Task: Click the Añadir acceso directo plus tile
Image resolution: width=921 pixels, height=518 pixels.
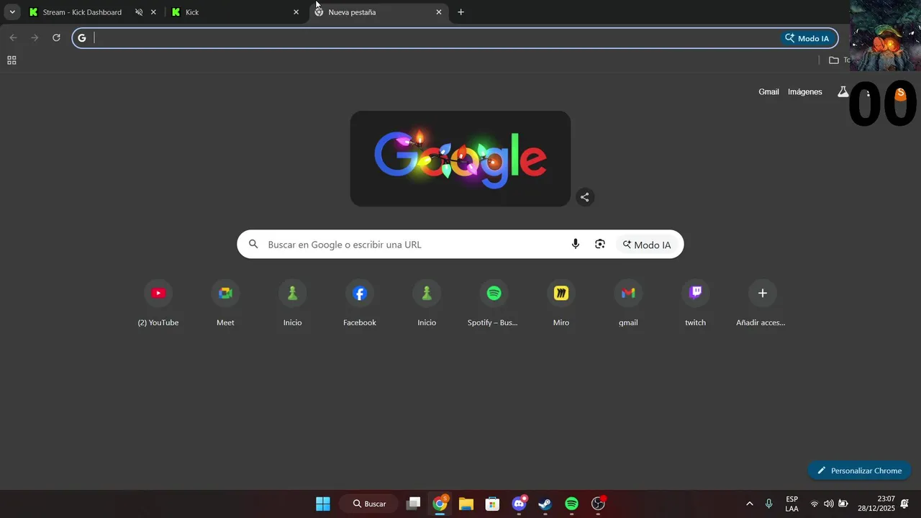Action: (x=762, y=303)
